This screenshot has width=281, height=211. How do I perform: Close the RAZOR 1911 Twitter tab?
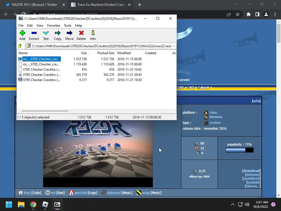point(64,5)
